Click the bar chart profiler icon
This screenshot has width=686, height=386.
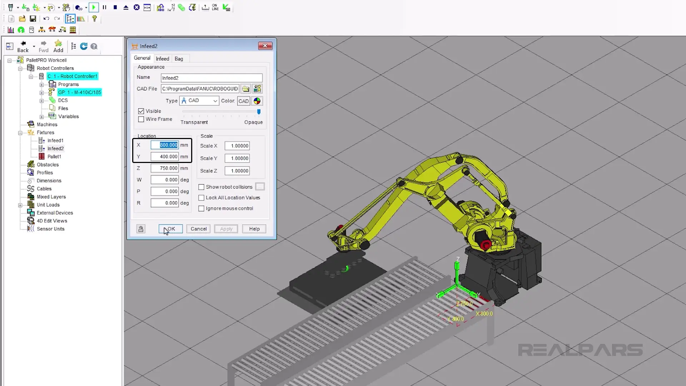(11, 30)
